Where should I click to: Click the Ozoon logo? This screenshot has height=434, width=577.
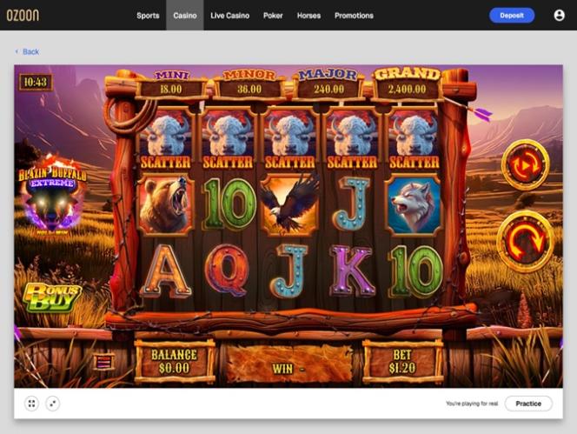[23, 15]
